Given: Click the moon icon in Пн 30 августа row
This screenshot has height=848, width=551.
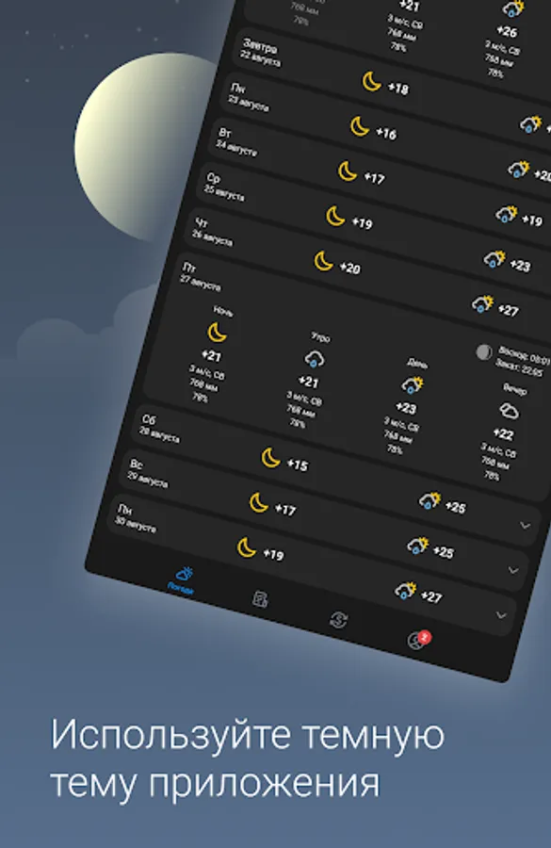Looking at the screenshot, I should tap(247, 547).
